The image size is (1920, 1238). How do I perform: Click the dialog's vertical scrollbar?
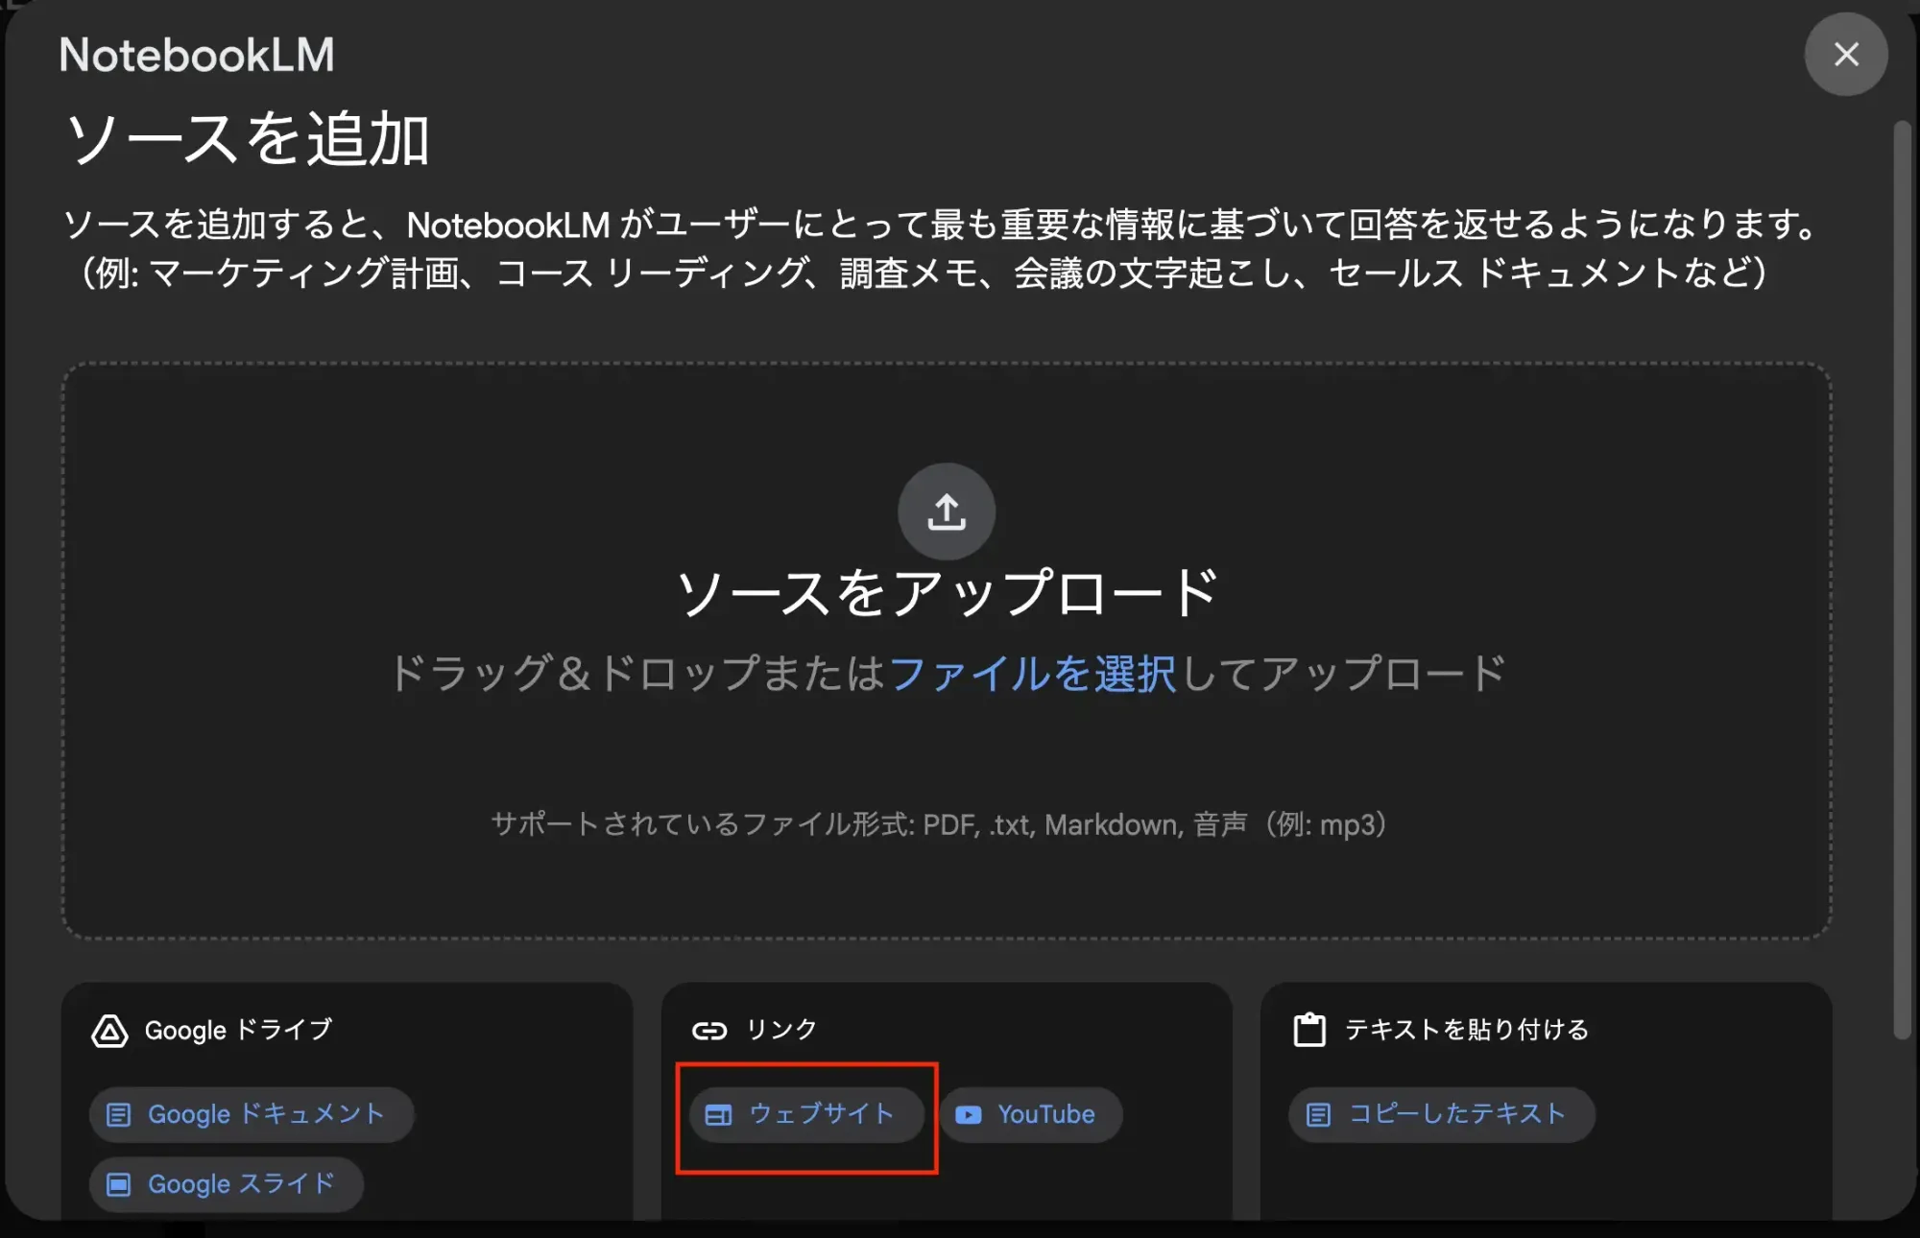click(x=1902, y=579)
